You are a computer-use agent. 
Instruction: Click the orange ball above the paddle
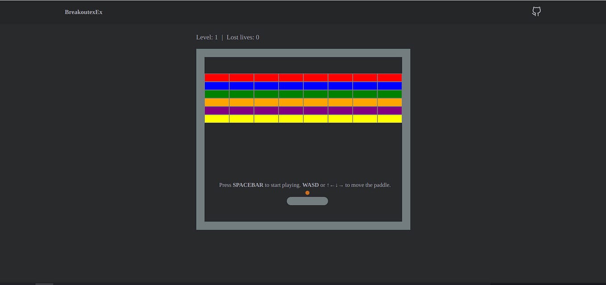point(307,192)
